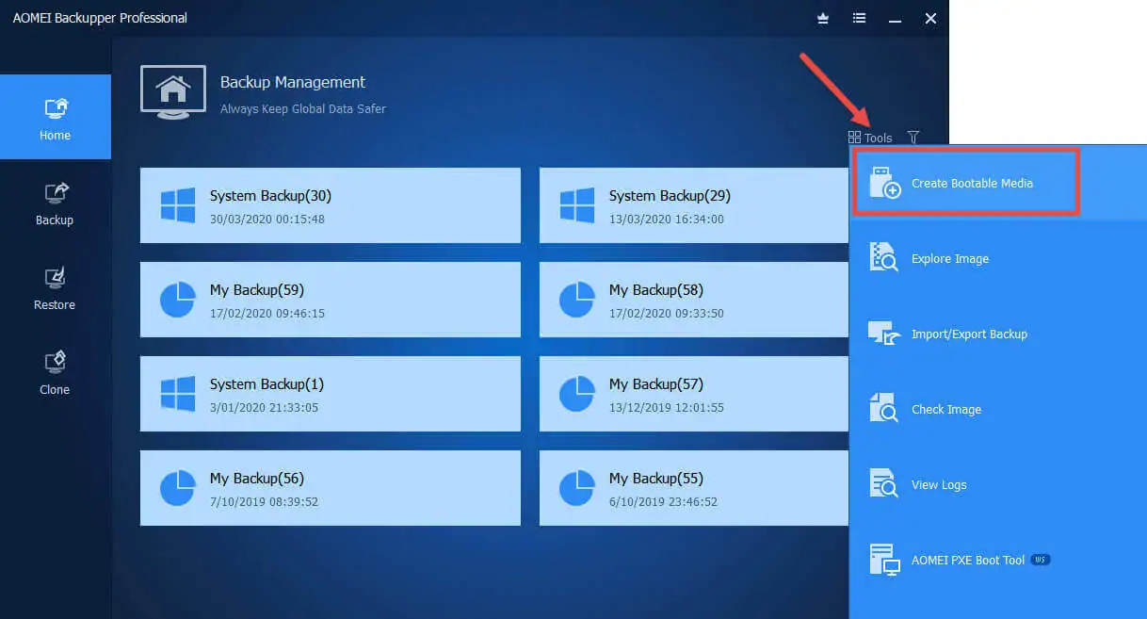The height and width of the screenshot is (619, 1147).
Task: Launch AOMEI PXE Boot Tool
Action: 998,560
